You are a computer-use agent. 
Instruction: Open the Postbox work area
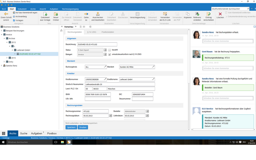coord(52,134)
